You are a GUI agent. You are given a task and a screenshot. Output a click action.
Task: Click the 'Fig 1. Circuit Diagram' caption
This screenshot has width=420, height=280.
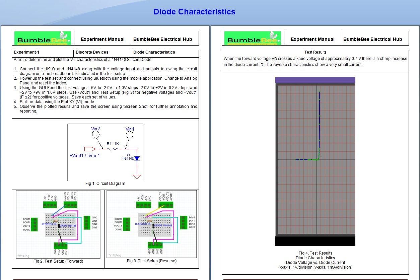tap(105, 184)
